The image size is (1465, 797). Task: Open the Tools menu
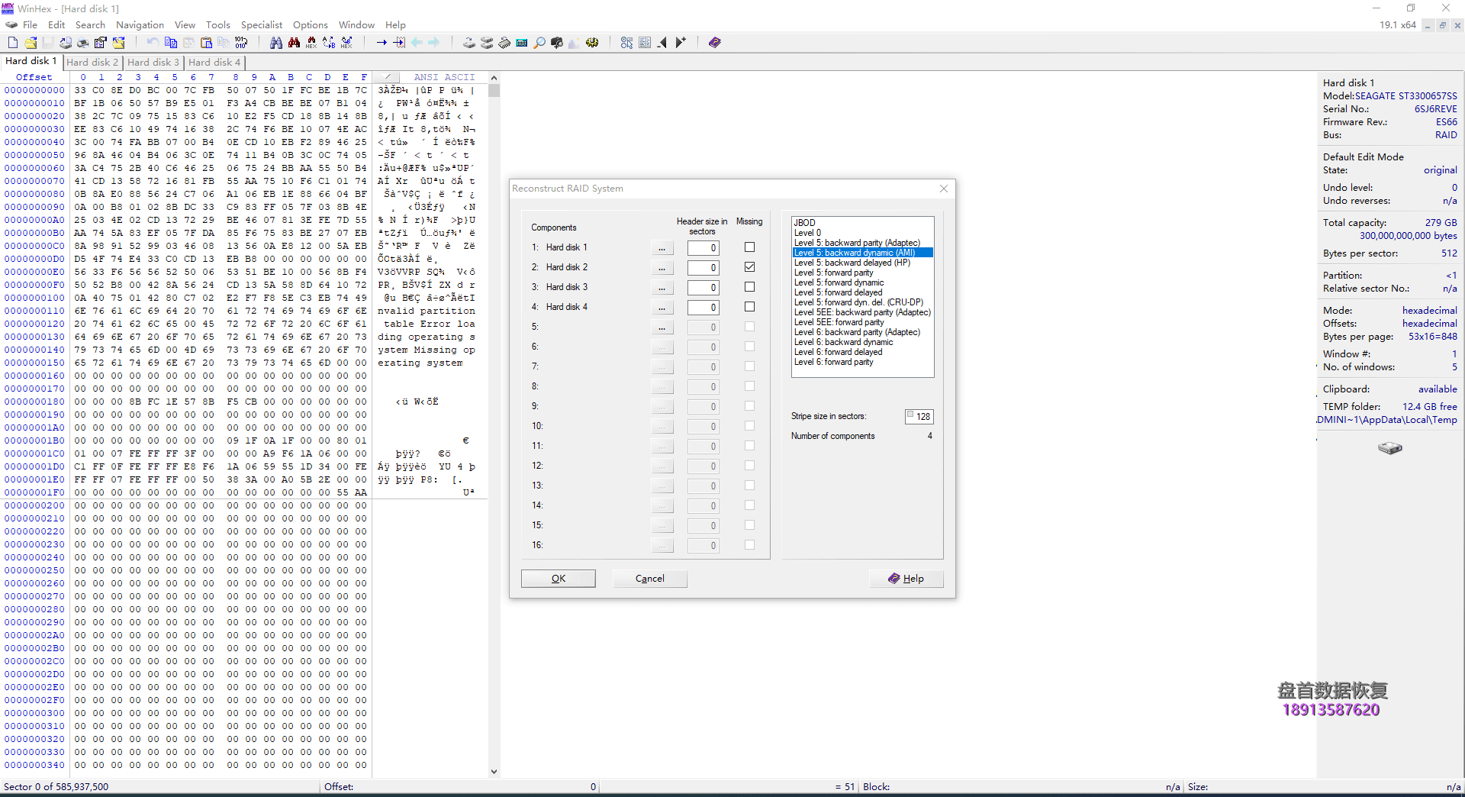tap(218, 25)
